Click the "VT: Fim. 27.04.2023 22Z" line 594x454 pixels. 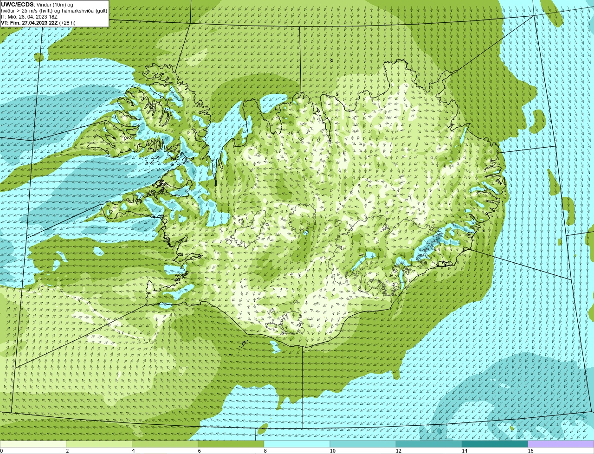(29, 22)
